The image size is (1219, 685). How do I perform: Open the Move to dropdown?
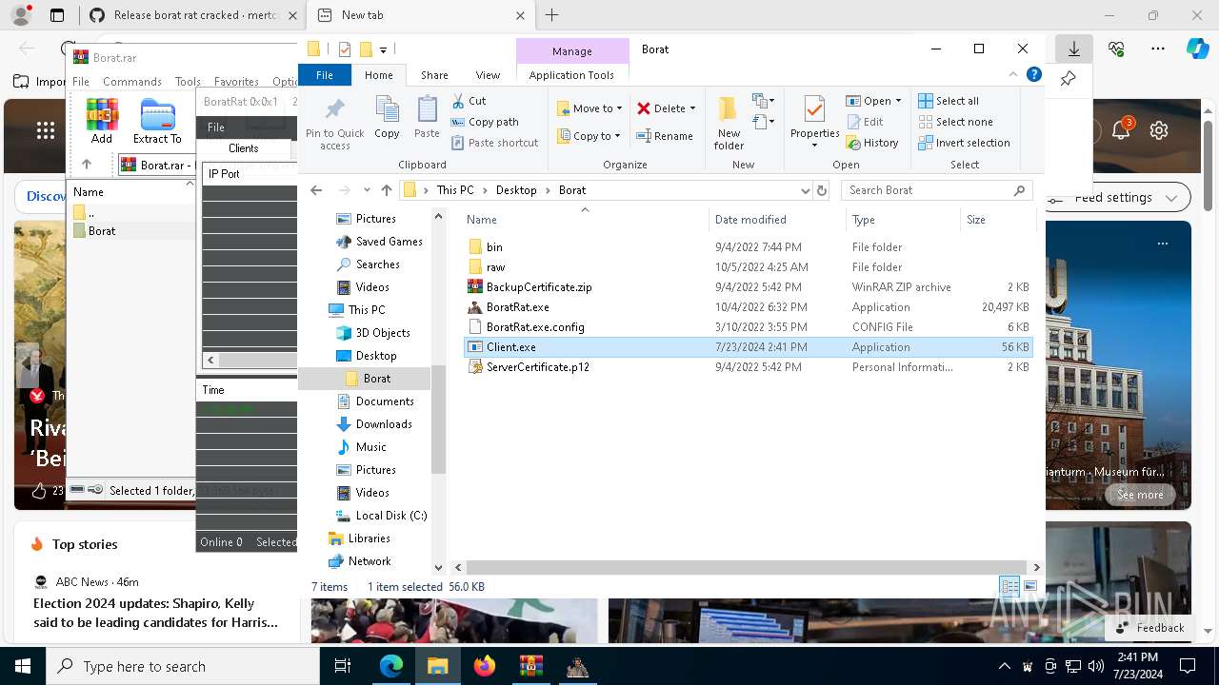[x=590, y=108]
